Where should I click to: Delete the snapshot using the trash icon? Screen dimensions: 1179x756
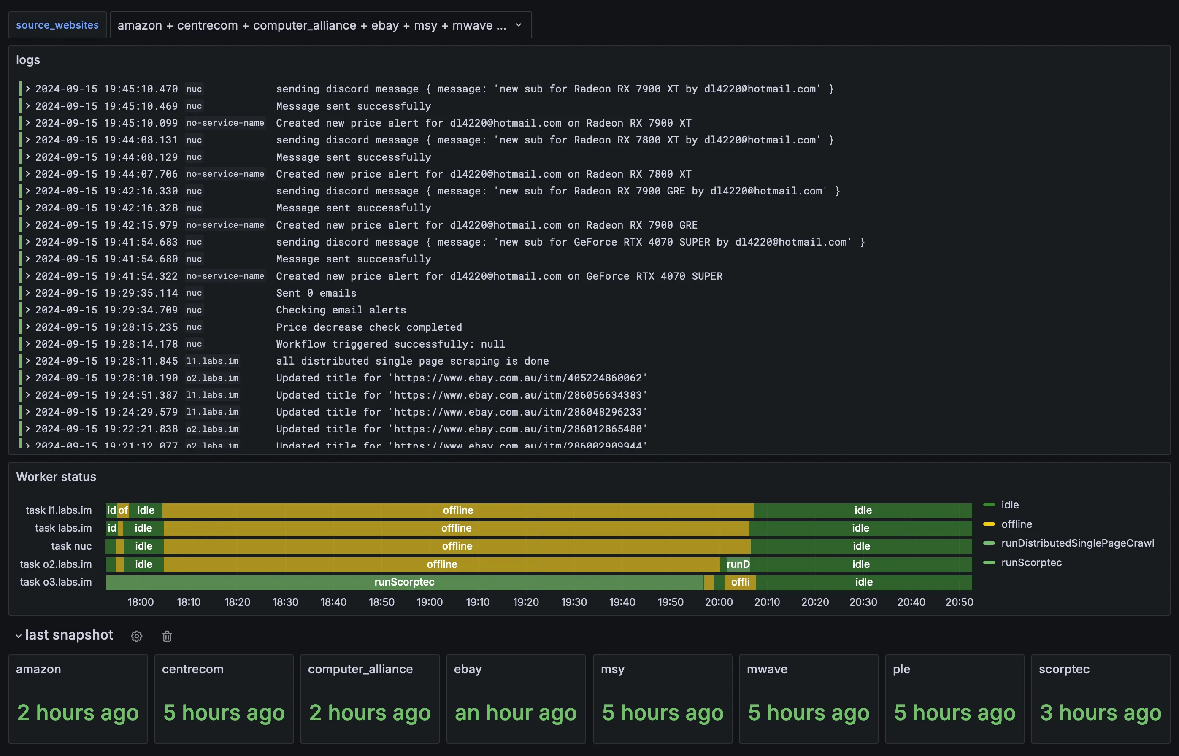pos(166,636)
